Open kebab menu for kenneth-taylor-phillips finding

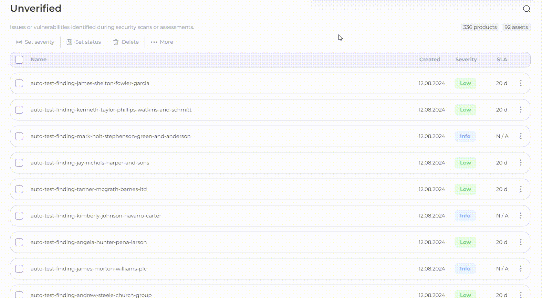(x=520, y=110)
